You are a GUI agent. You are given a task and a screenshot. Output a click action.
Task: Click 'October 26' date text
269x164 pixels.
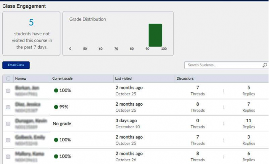tap(126, 160)
